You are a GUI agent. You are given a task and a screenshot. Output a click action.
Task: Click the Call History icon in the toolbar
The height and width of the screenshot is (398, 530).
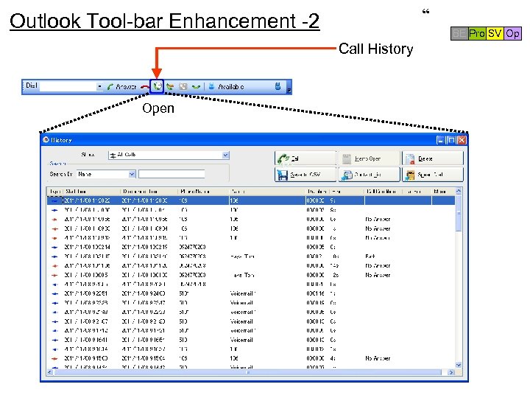click(157, 86)
